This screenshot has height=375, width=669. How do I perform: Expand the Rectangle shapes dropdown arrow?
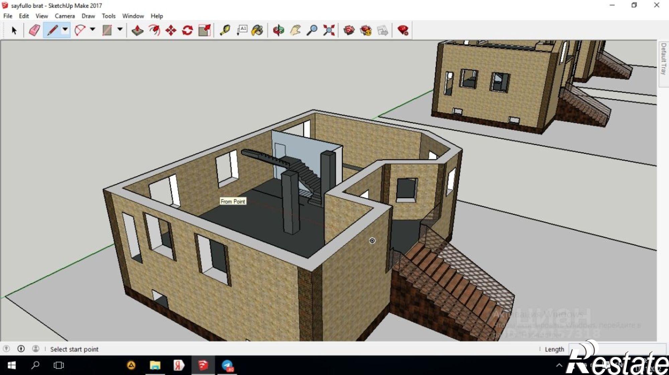pos(120,29)
